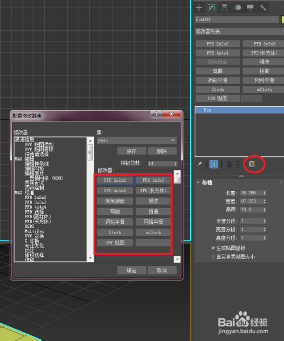This screenshot has width=284, height=341.
Task: Open the 修改器列表 dropdown
Action: click(x=240, y=31)
